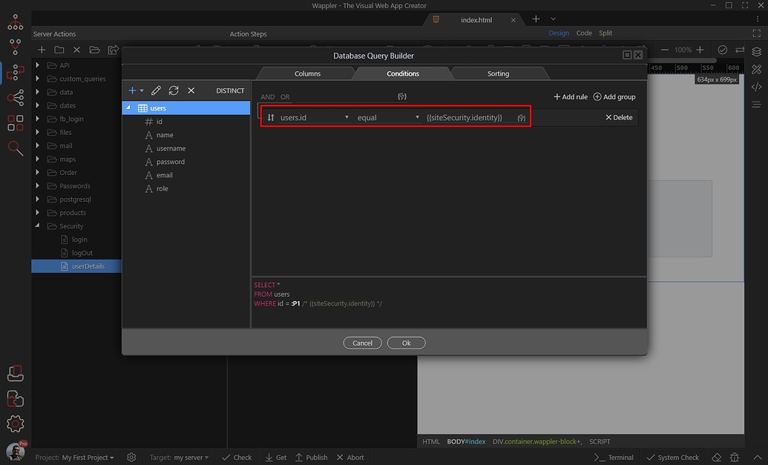Viewport: 768px width, 465px height.
Task: Switch to Design view
Action: coord(558,33)
